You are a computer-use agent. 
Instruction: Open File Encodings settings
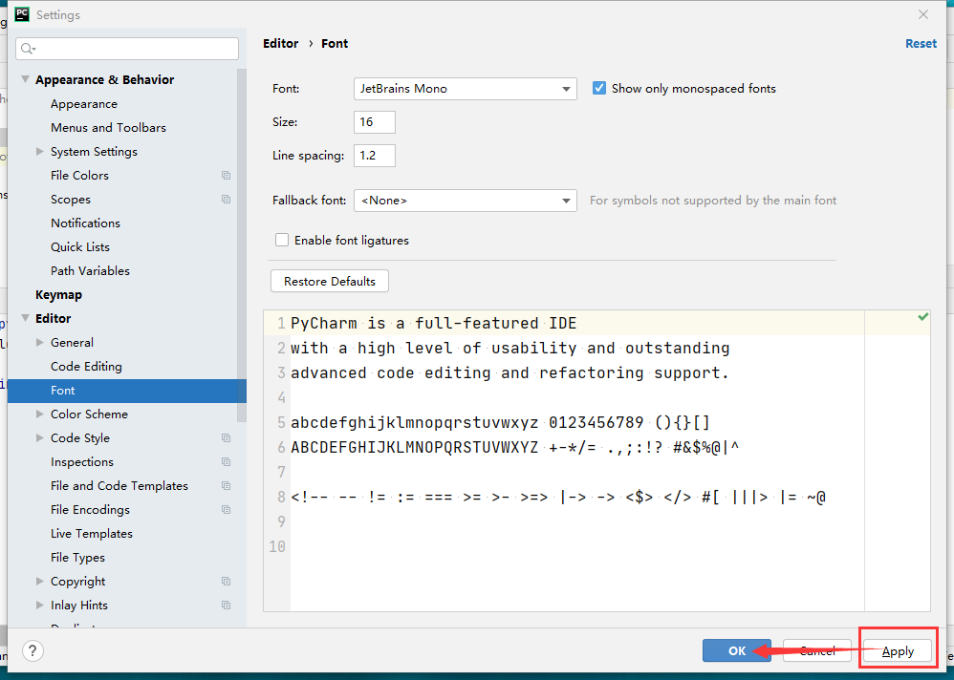tap(90, 510)
